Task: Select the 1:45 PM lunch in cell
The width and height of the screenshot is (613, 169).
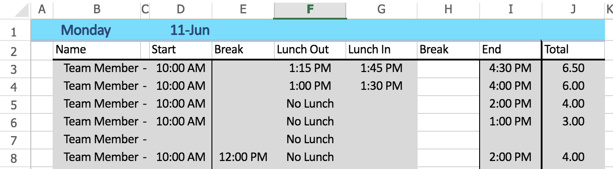Action: tap(381, 68)
